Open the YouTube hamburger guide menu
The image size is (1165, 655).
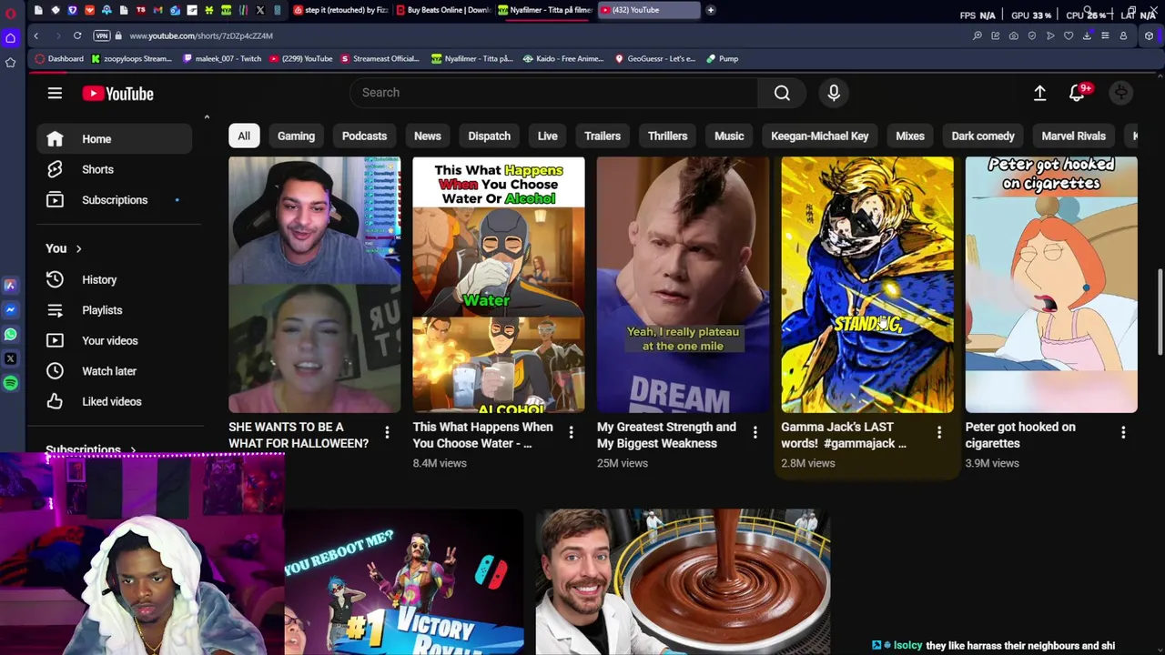coord(55,93)
